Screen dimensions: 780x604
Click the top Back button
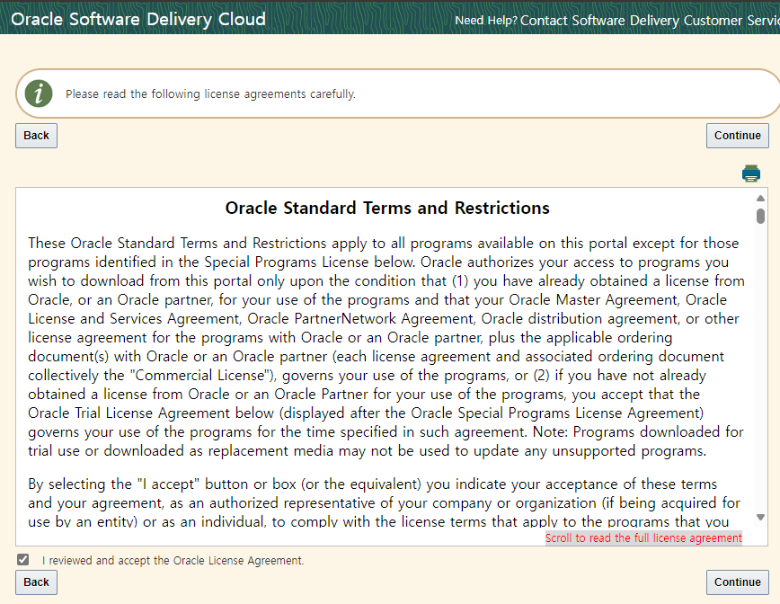[36, 136]
